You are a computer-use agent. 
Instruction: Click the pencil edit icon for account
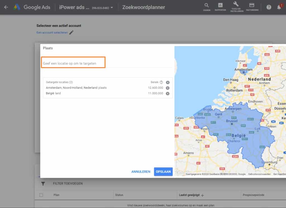(x=71, y=32)
